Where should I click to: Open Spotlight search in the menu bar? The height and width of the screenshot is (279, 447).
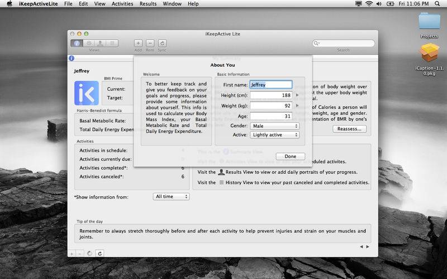[x=437, y=4]
